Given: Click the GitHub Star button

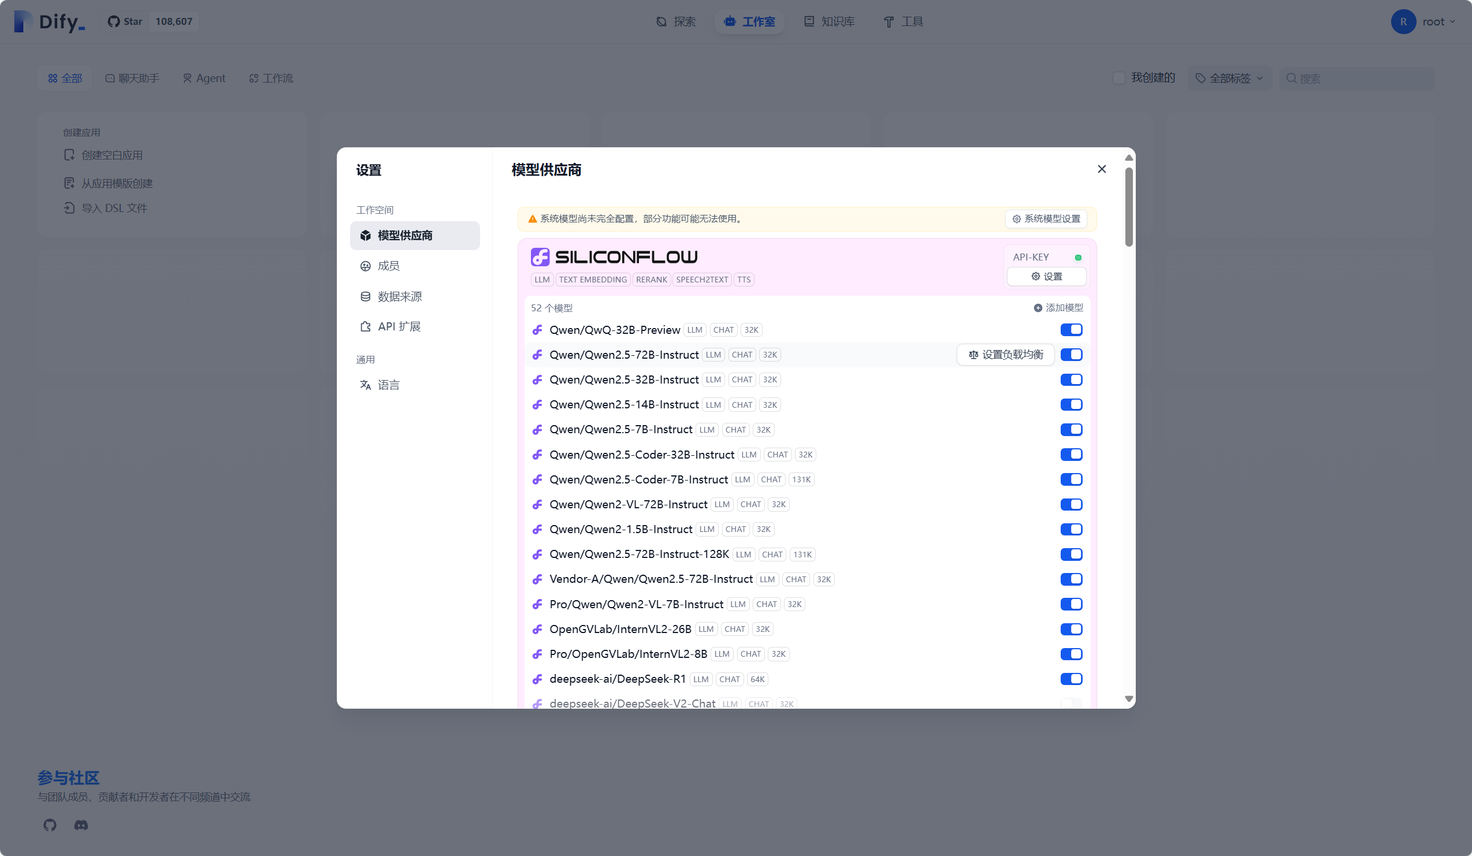Looking at the screenshot, I should pos(125,21).
